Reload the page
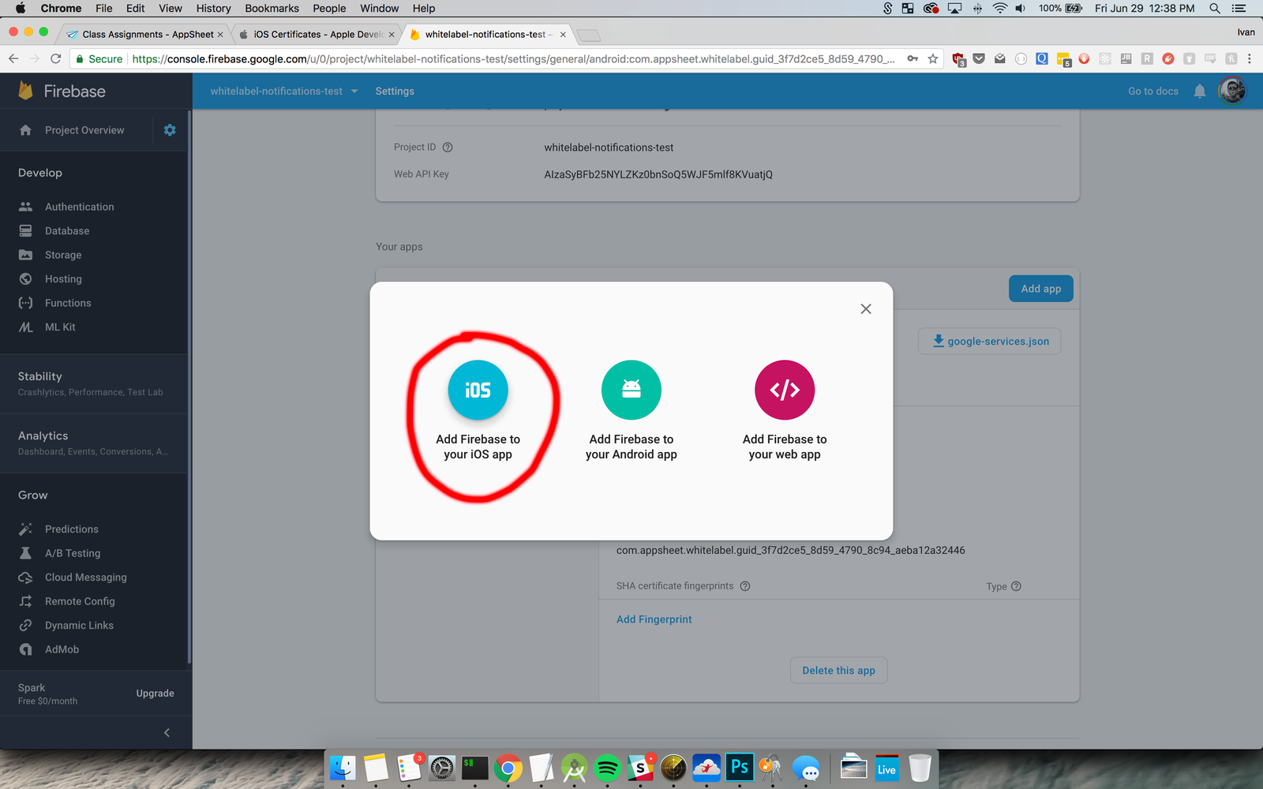Screen dimensions: 1263x789 55,58
